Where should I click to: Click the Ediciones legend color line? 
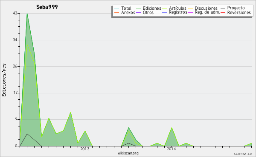point(138,8)
